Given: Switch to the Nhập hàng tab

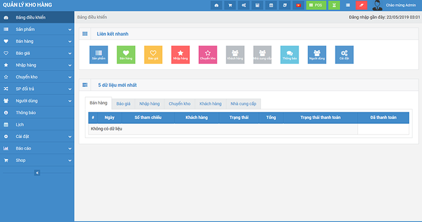Looking at the screenshot, I should [150, 104].
